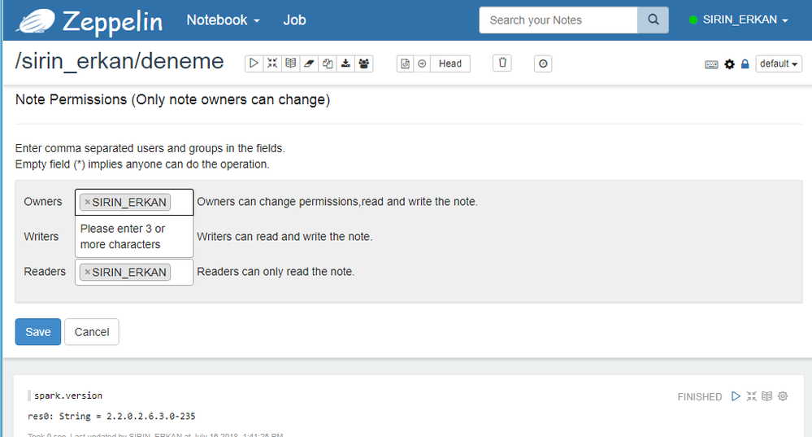Viewport: 812px width, 437px height.
Task: Open version control commit icon
Action: pyautogui.click(x=406, y=63)
